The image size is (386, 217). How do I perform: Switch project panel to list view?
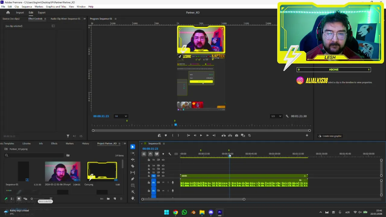(x=12, y=199)
